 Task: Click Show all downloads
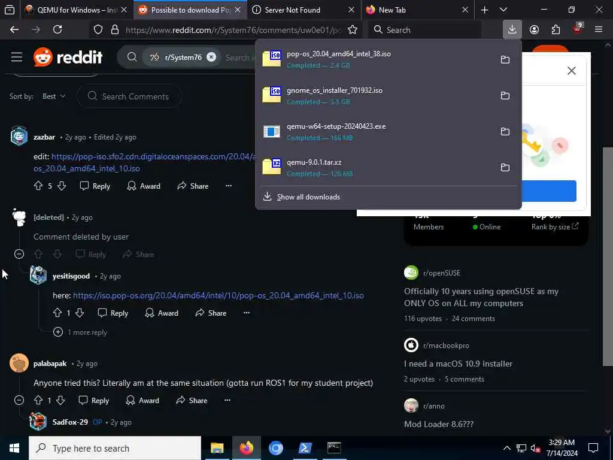click(x=308, y=197)
